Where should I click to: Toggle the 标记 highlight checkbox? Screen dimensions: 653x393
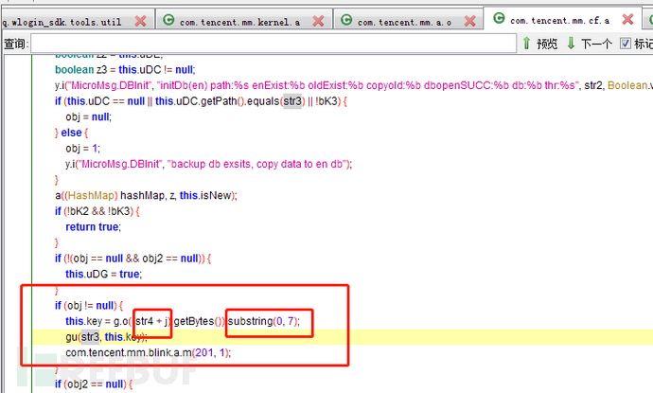(626, 43)
